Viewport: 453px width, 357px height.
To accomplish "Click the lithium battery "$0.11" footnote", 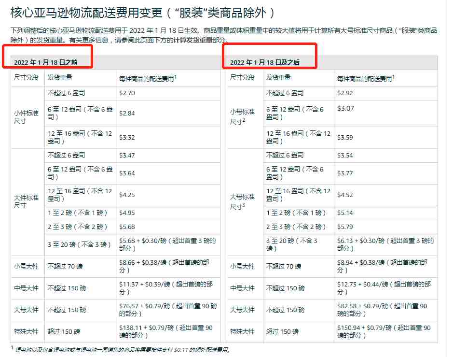I will click(121, 350).
